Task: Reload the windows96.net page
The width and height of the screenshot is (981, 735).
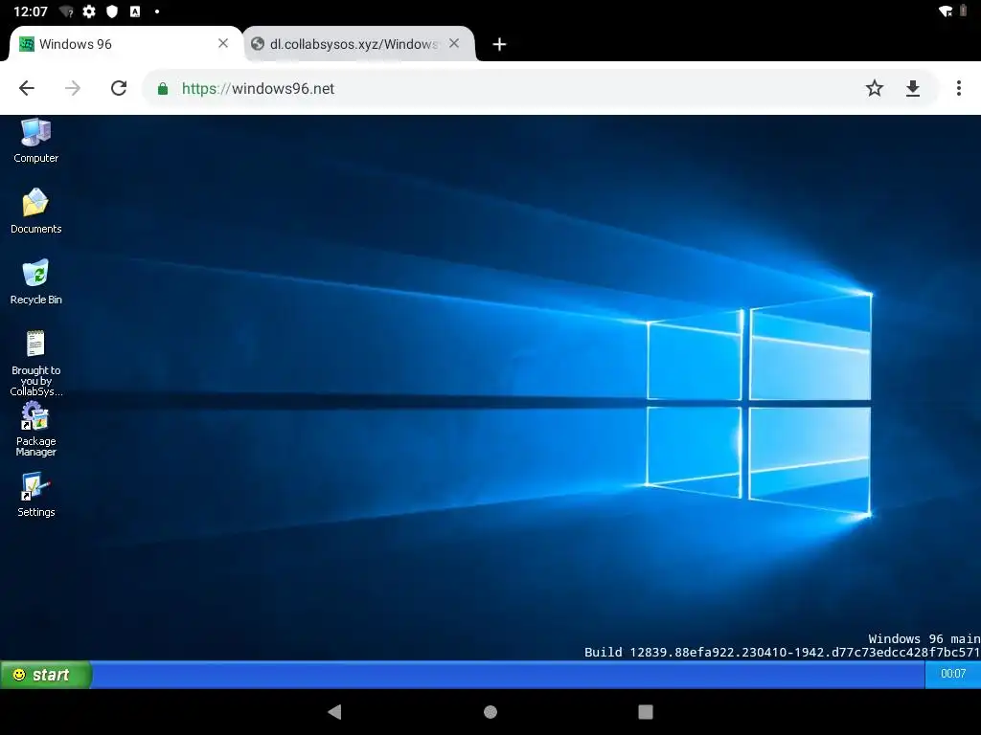Action: click(118, 88)
